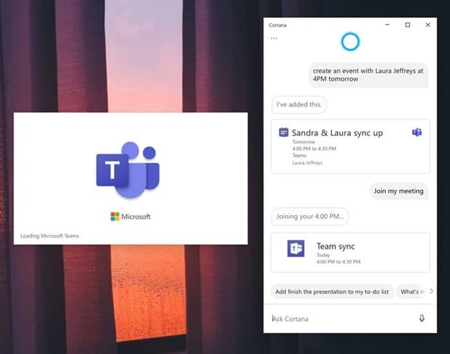Screen dimensions: 450x354
Task: Click the 'I've added this.' reply bubble
Action: (299, 105)
